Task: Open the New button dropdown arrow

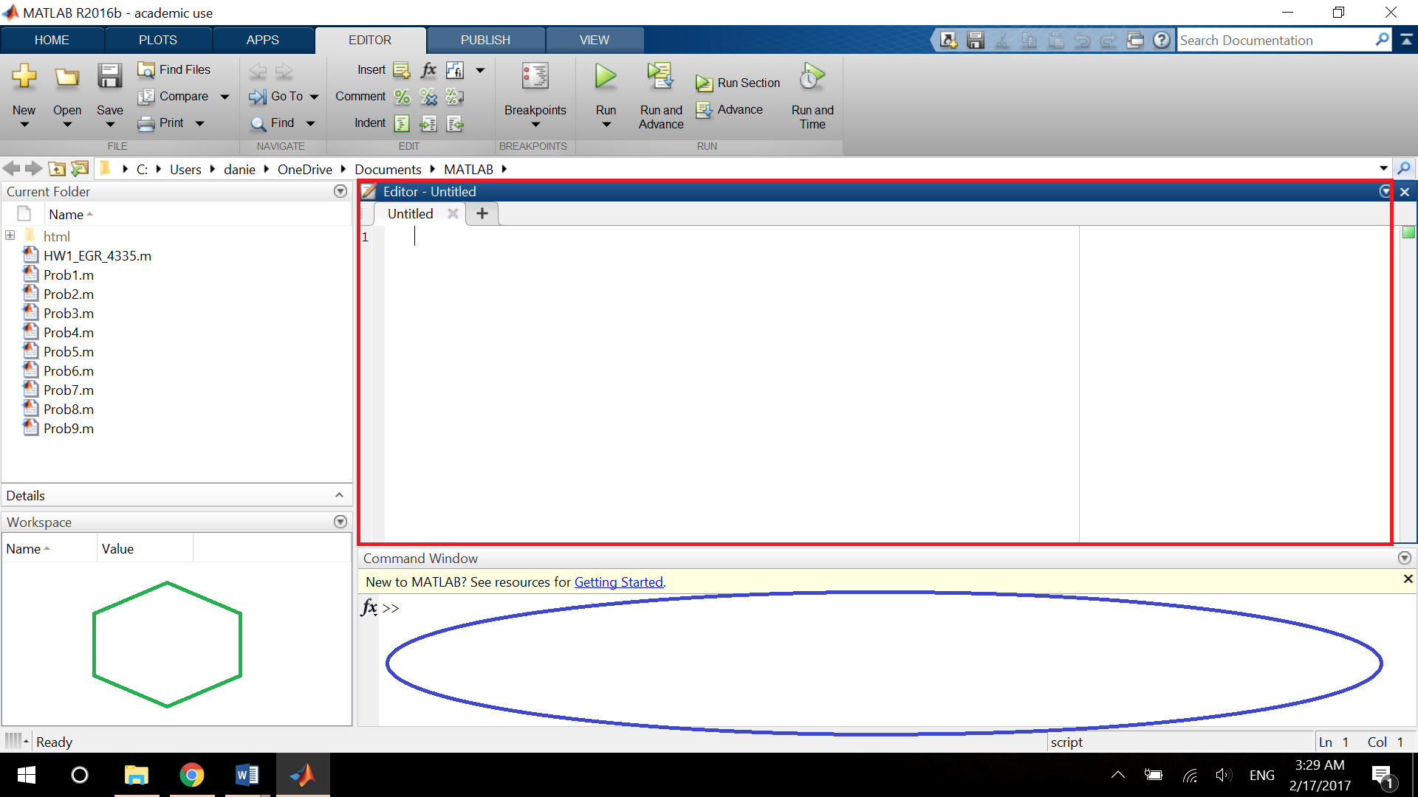Action: [24, 124]
